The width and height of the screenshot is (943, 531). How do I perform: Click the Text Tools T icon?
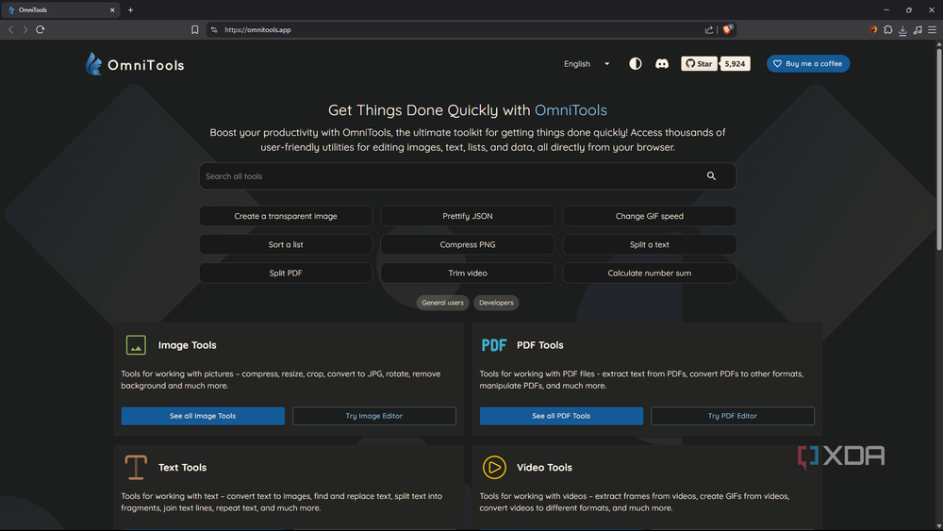click(136, 467)
